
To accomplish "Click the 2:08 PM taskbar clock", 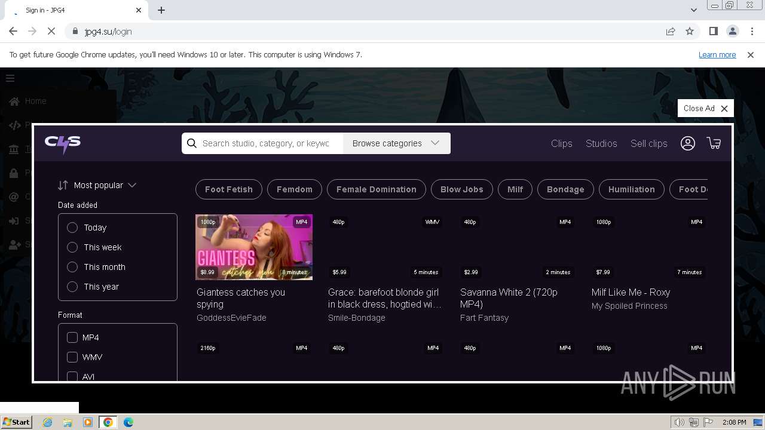I will click(x=734, y=422).
